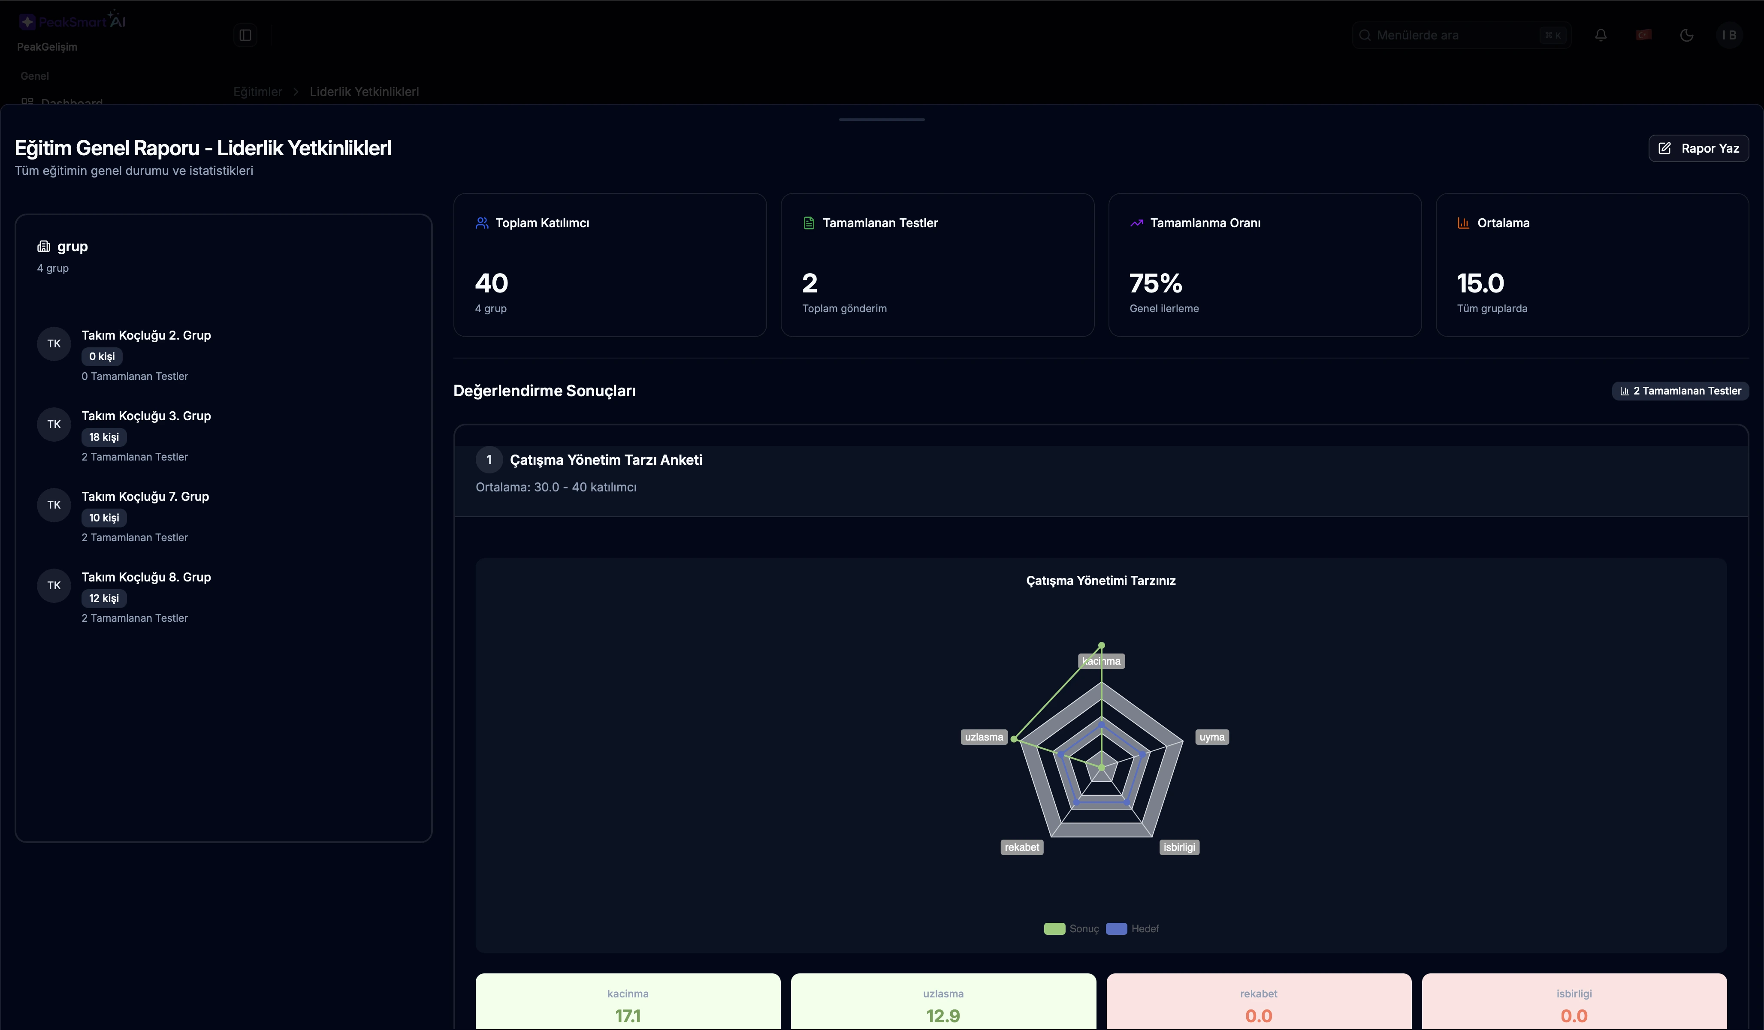
Task: Toggle the Hedef legend entry
Action: pyautogui.click(x=1133, y=928)
